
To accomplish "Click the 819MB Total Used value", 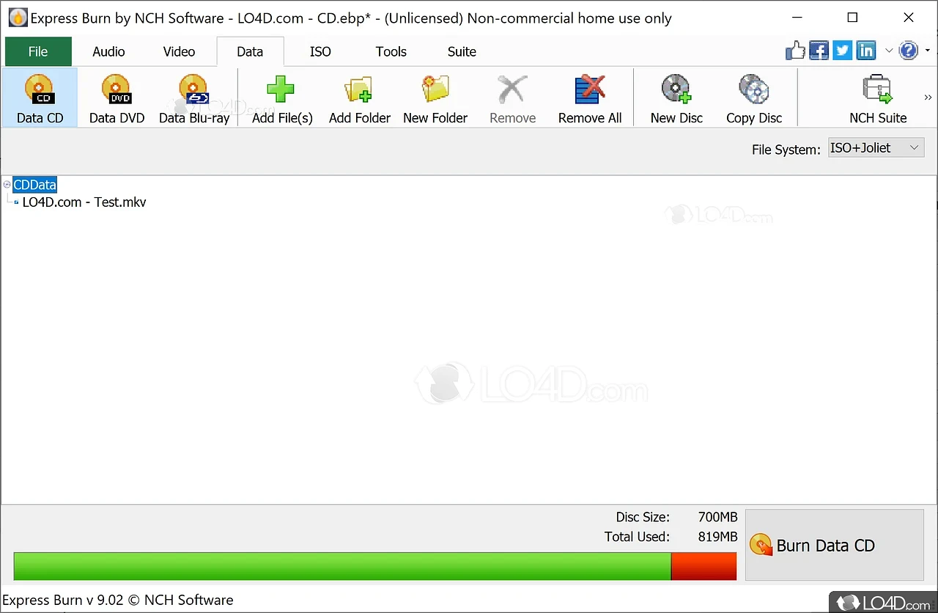I will (717, 537).
